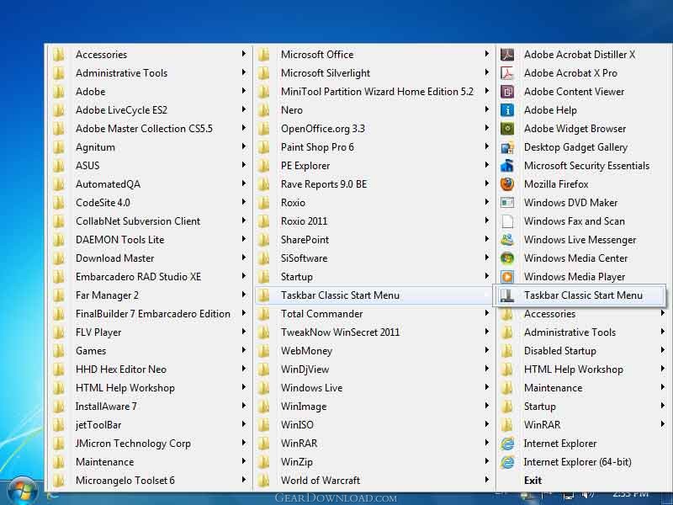
Task: Expand the Microsoft Silverlight submenu arrow
Action: point(486,72)
